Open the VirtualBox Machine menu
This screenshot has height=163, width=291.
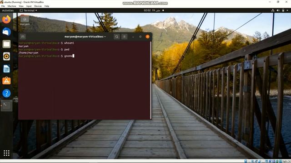(12, 6)
